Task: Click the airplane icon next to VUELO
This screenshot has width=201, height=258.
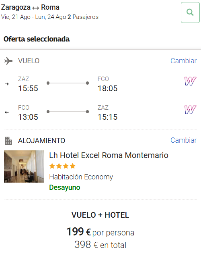Action: pyautogui.click(x=8, y=61)
